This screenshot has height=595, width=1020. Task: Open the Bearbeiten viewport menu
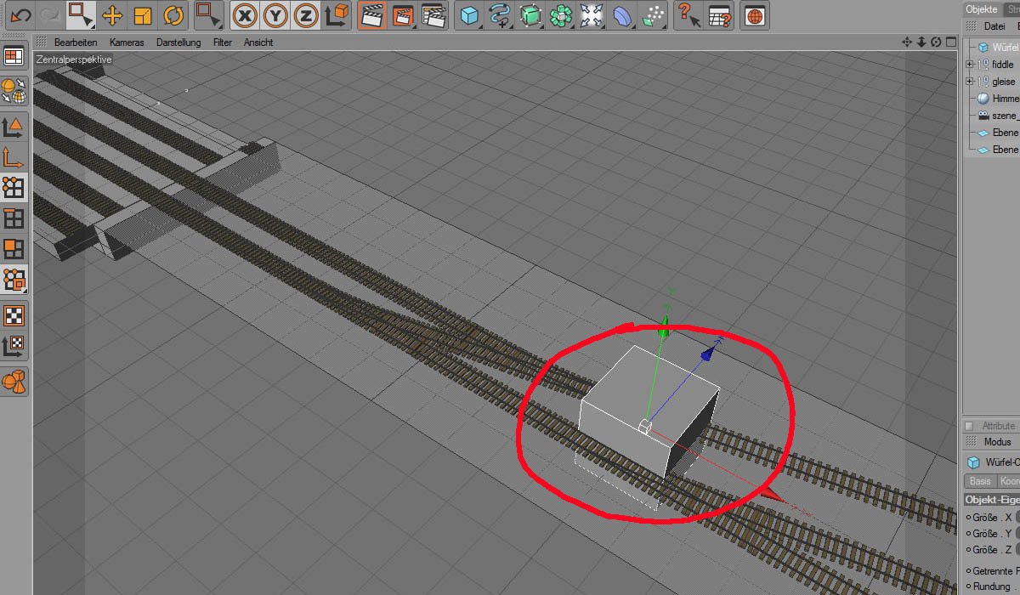click(x=76, y=42)
